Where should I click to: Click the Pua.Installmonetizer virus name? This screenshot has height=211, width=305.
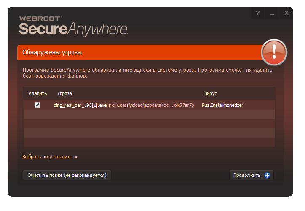click(222, 105)
